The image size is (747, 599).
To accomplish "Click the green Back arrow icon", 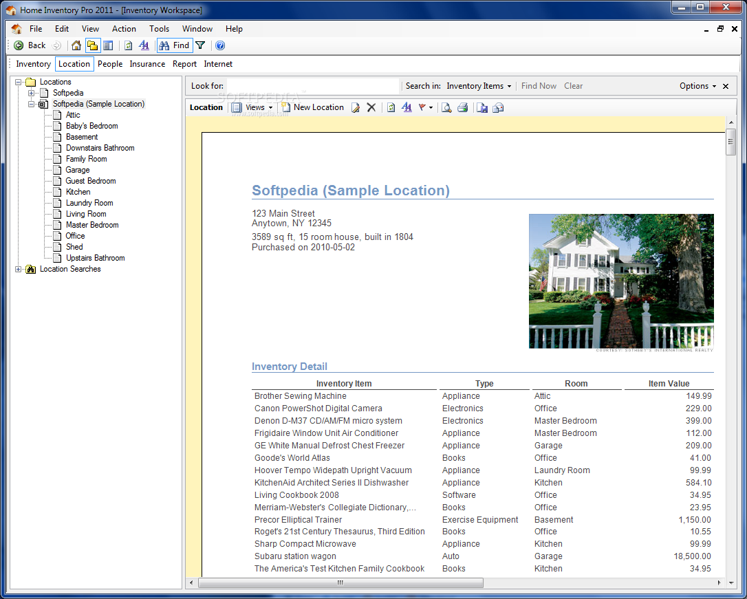I will click(19, 45).
